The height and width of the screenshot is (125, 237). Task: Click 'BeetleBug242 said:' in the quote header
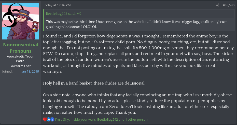point(61,13)
